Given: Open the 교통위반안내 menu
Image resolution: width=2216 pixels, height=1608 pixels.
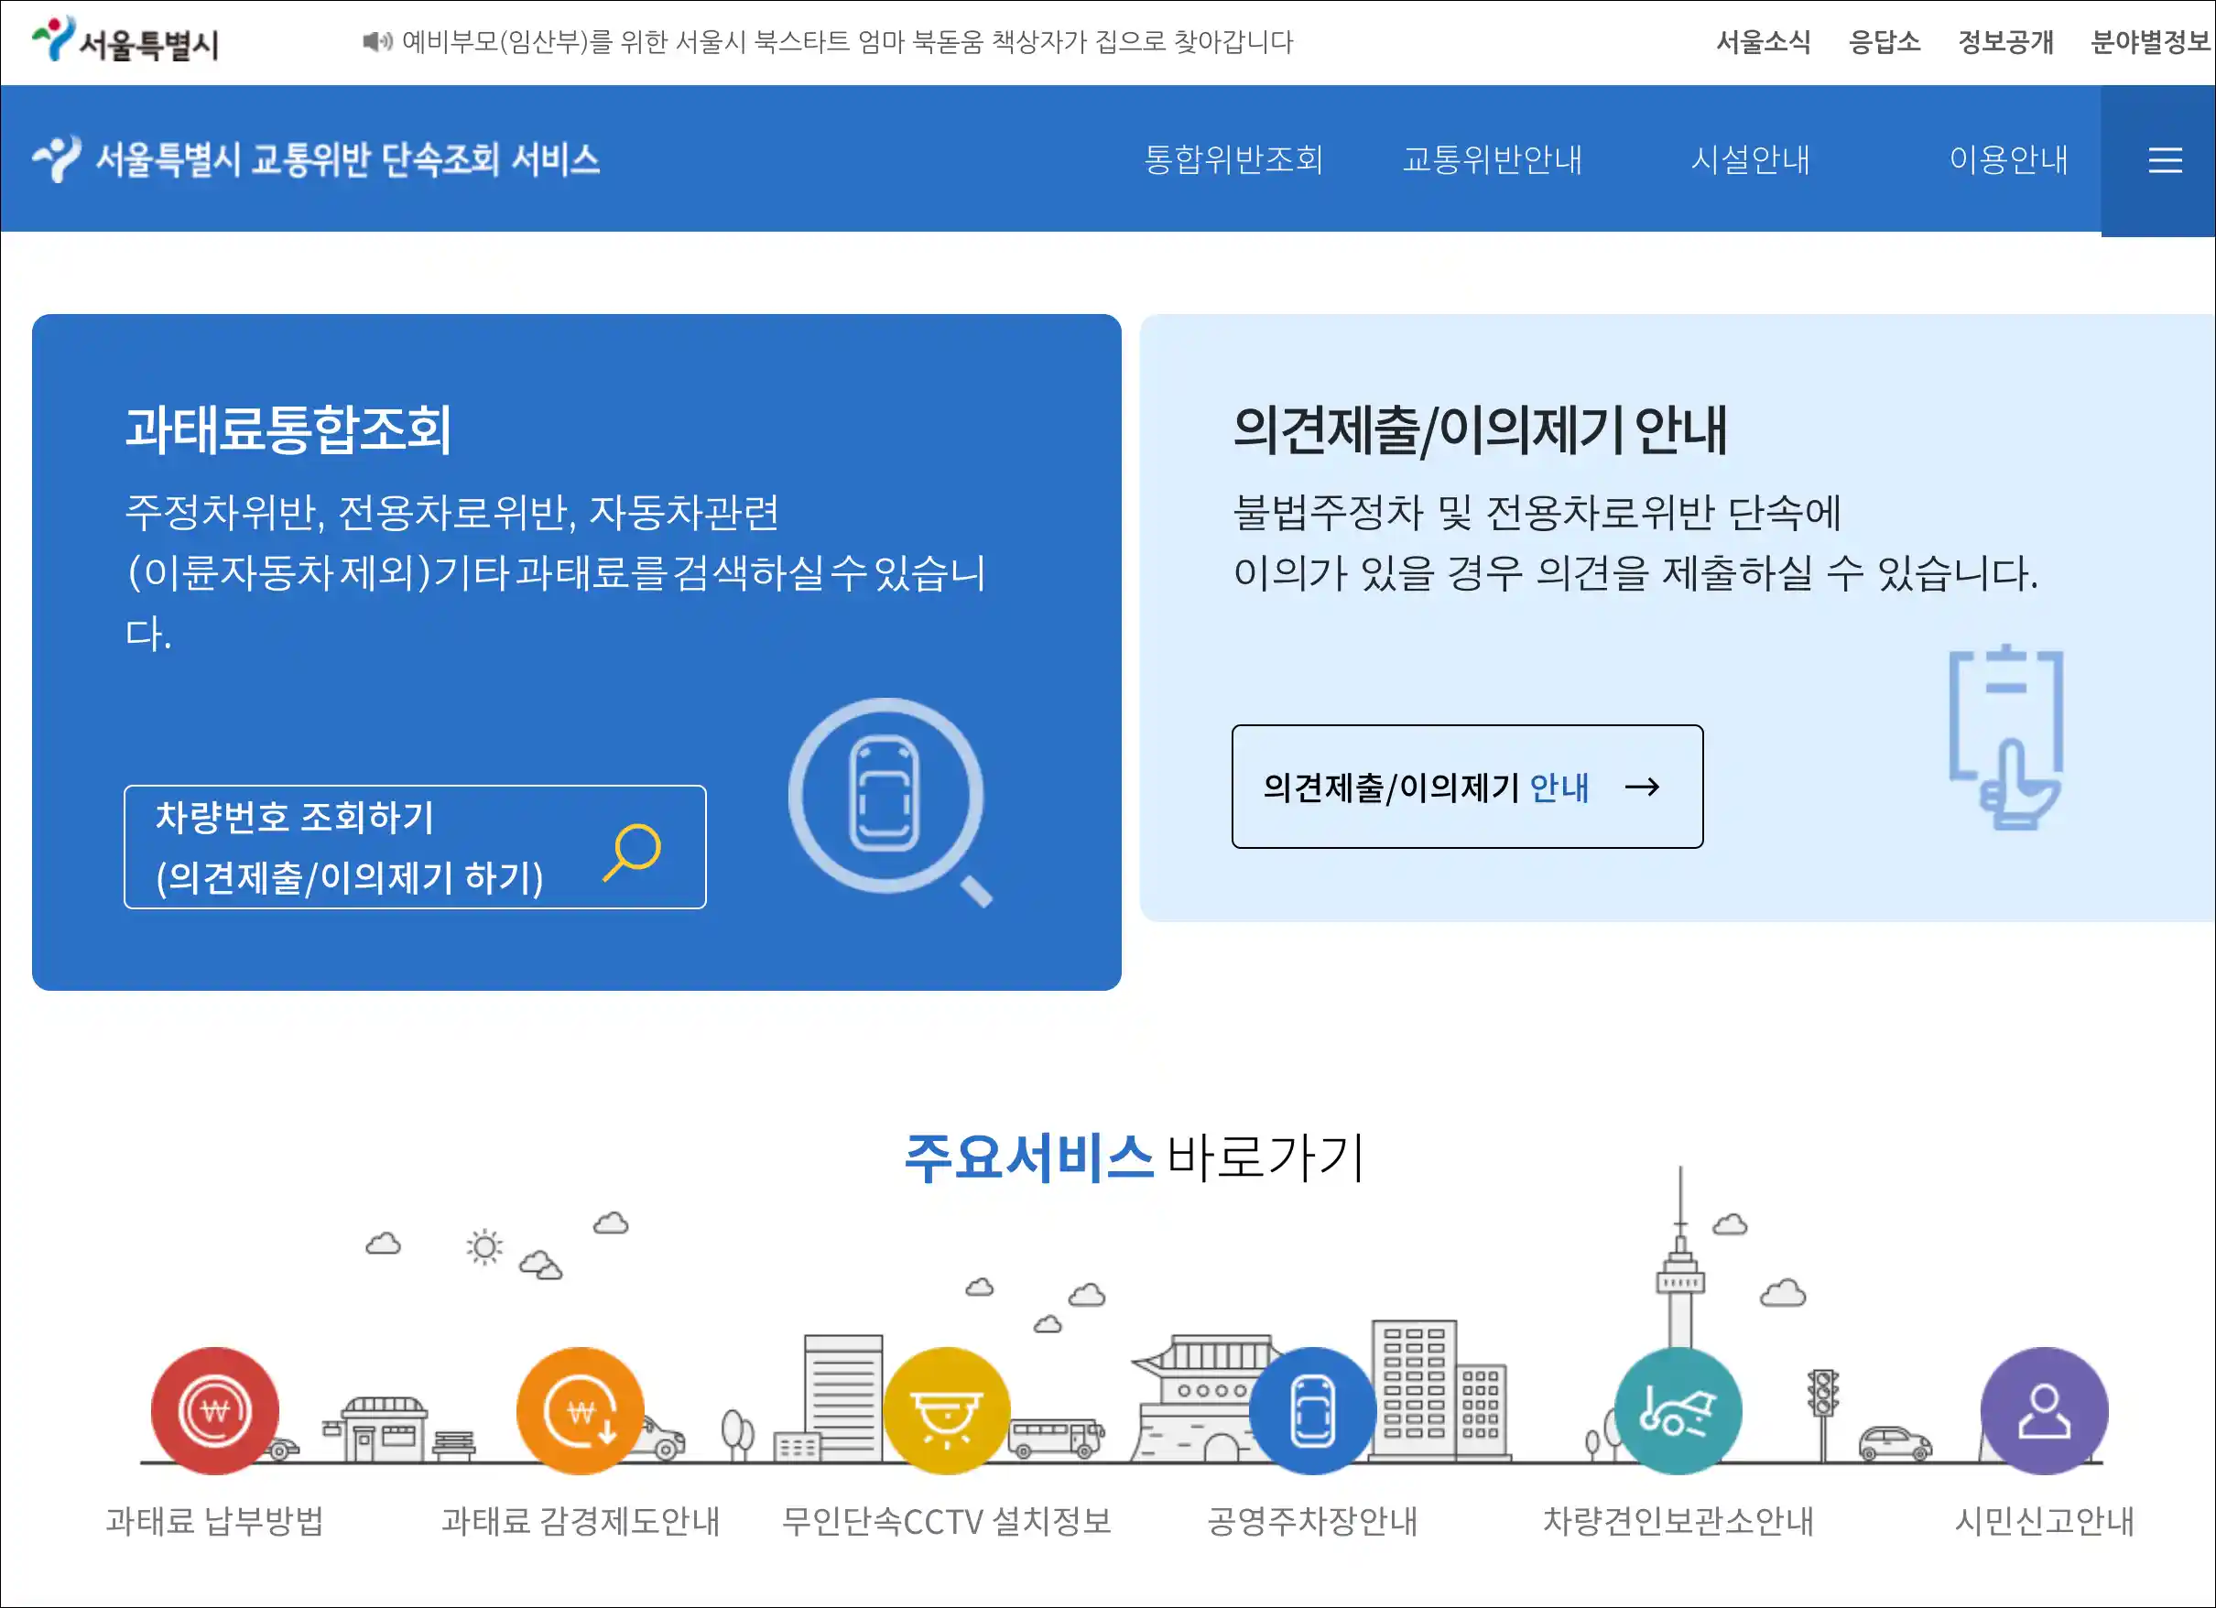Looking at the screenshot, I should pos(1492,159).
